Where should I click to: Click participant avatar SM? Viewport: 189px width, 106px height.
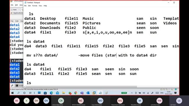click(36, 101)
